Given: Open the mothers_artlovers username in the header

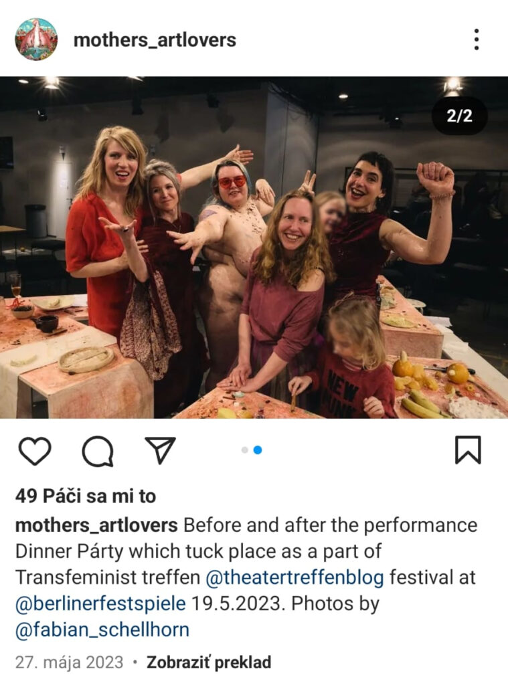Looking at the screenshot, I should pyautogui.click(x=155, y=40).
